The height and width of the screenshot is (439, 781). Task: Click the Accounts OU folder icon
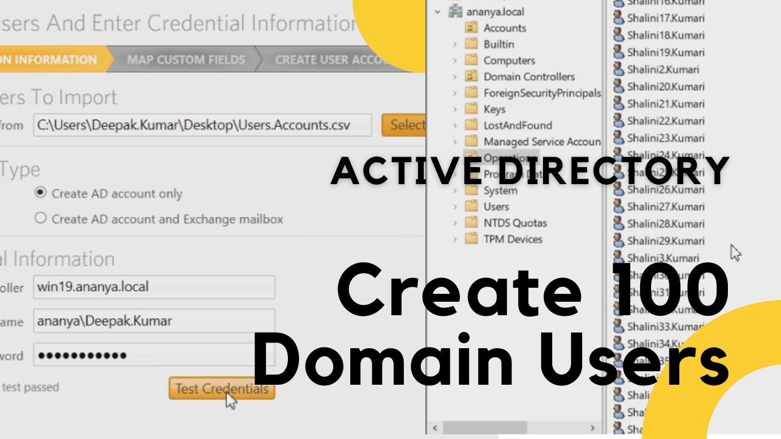(471, 27)
